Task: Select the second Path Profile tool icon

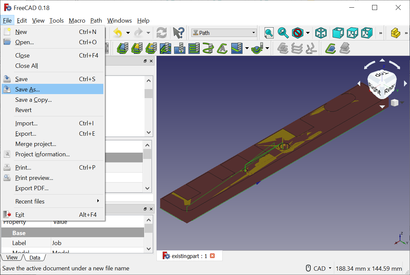Action: click(x=137, y=48)
